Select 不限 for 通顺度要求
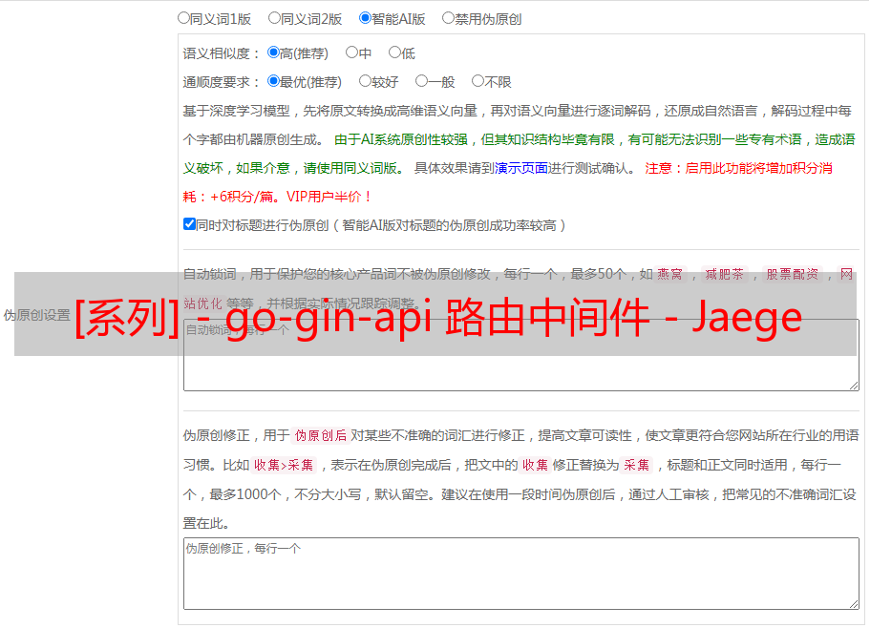This screenshot has height=628, width=870. 477,81
